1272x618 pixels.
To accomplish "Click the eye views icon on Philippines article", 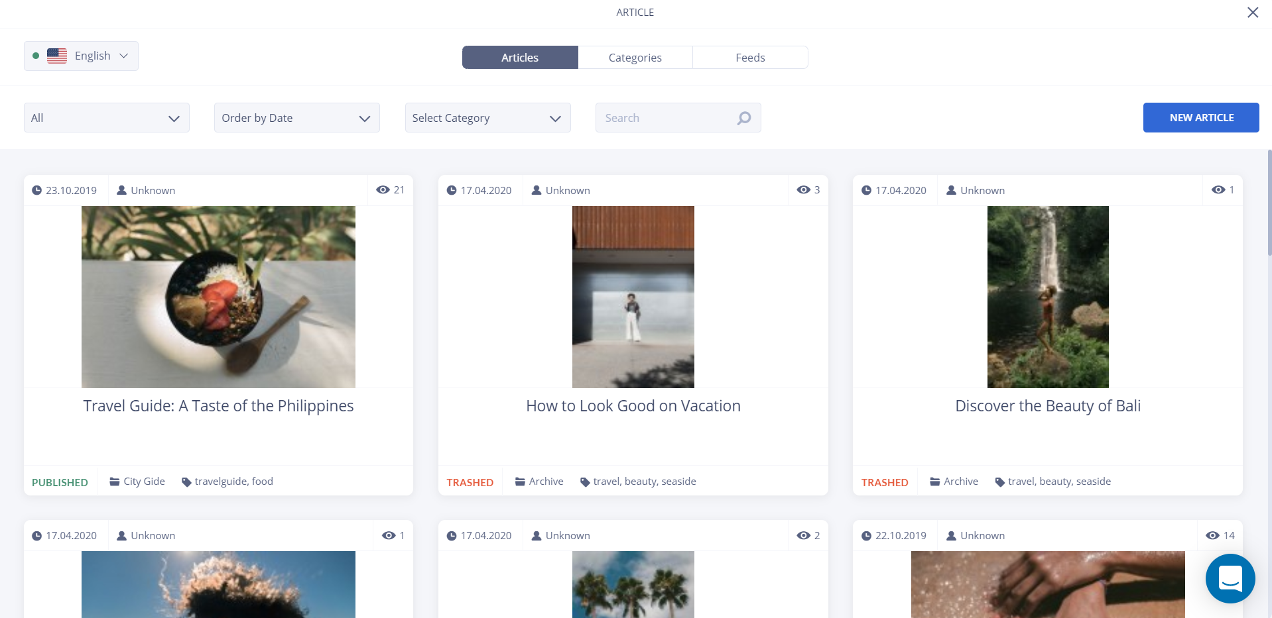I will tap(383, 190).
